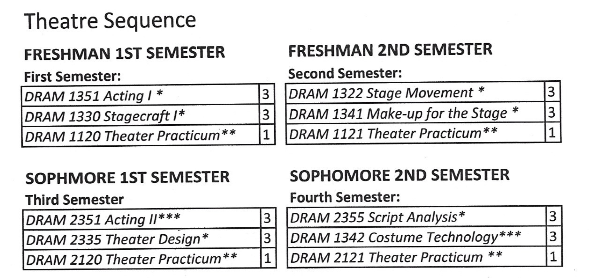The height and width of the screenshot is (278, 590).
Task: Click the Third Semester subheading
Action: point(75,200)
